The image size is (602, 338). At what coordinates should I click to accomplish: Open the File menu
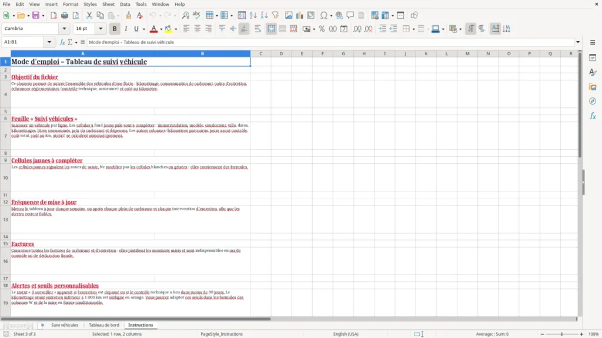pos(6,4)
